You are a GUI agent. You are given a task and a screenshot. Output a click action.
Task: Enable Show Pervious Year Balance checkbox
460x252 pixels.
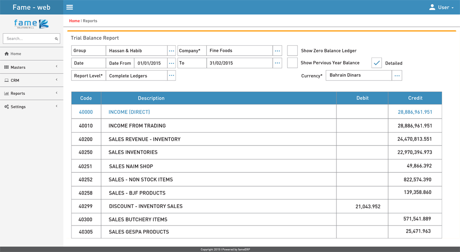292,63
